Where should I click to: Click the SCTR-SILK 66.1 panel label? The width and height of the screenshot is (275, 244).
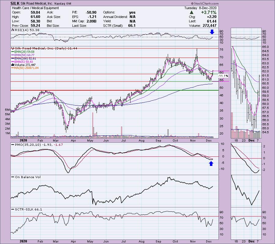tap(28, 209)
